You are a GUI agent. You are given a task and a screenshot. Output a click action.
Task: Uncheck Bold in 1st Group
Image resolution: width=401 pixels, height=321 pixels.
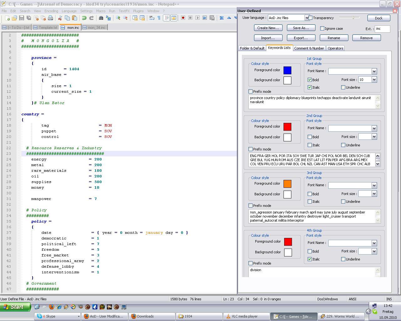pos(310,80)
